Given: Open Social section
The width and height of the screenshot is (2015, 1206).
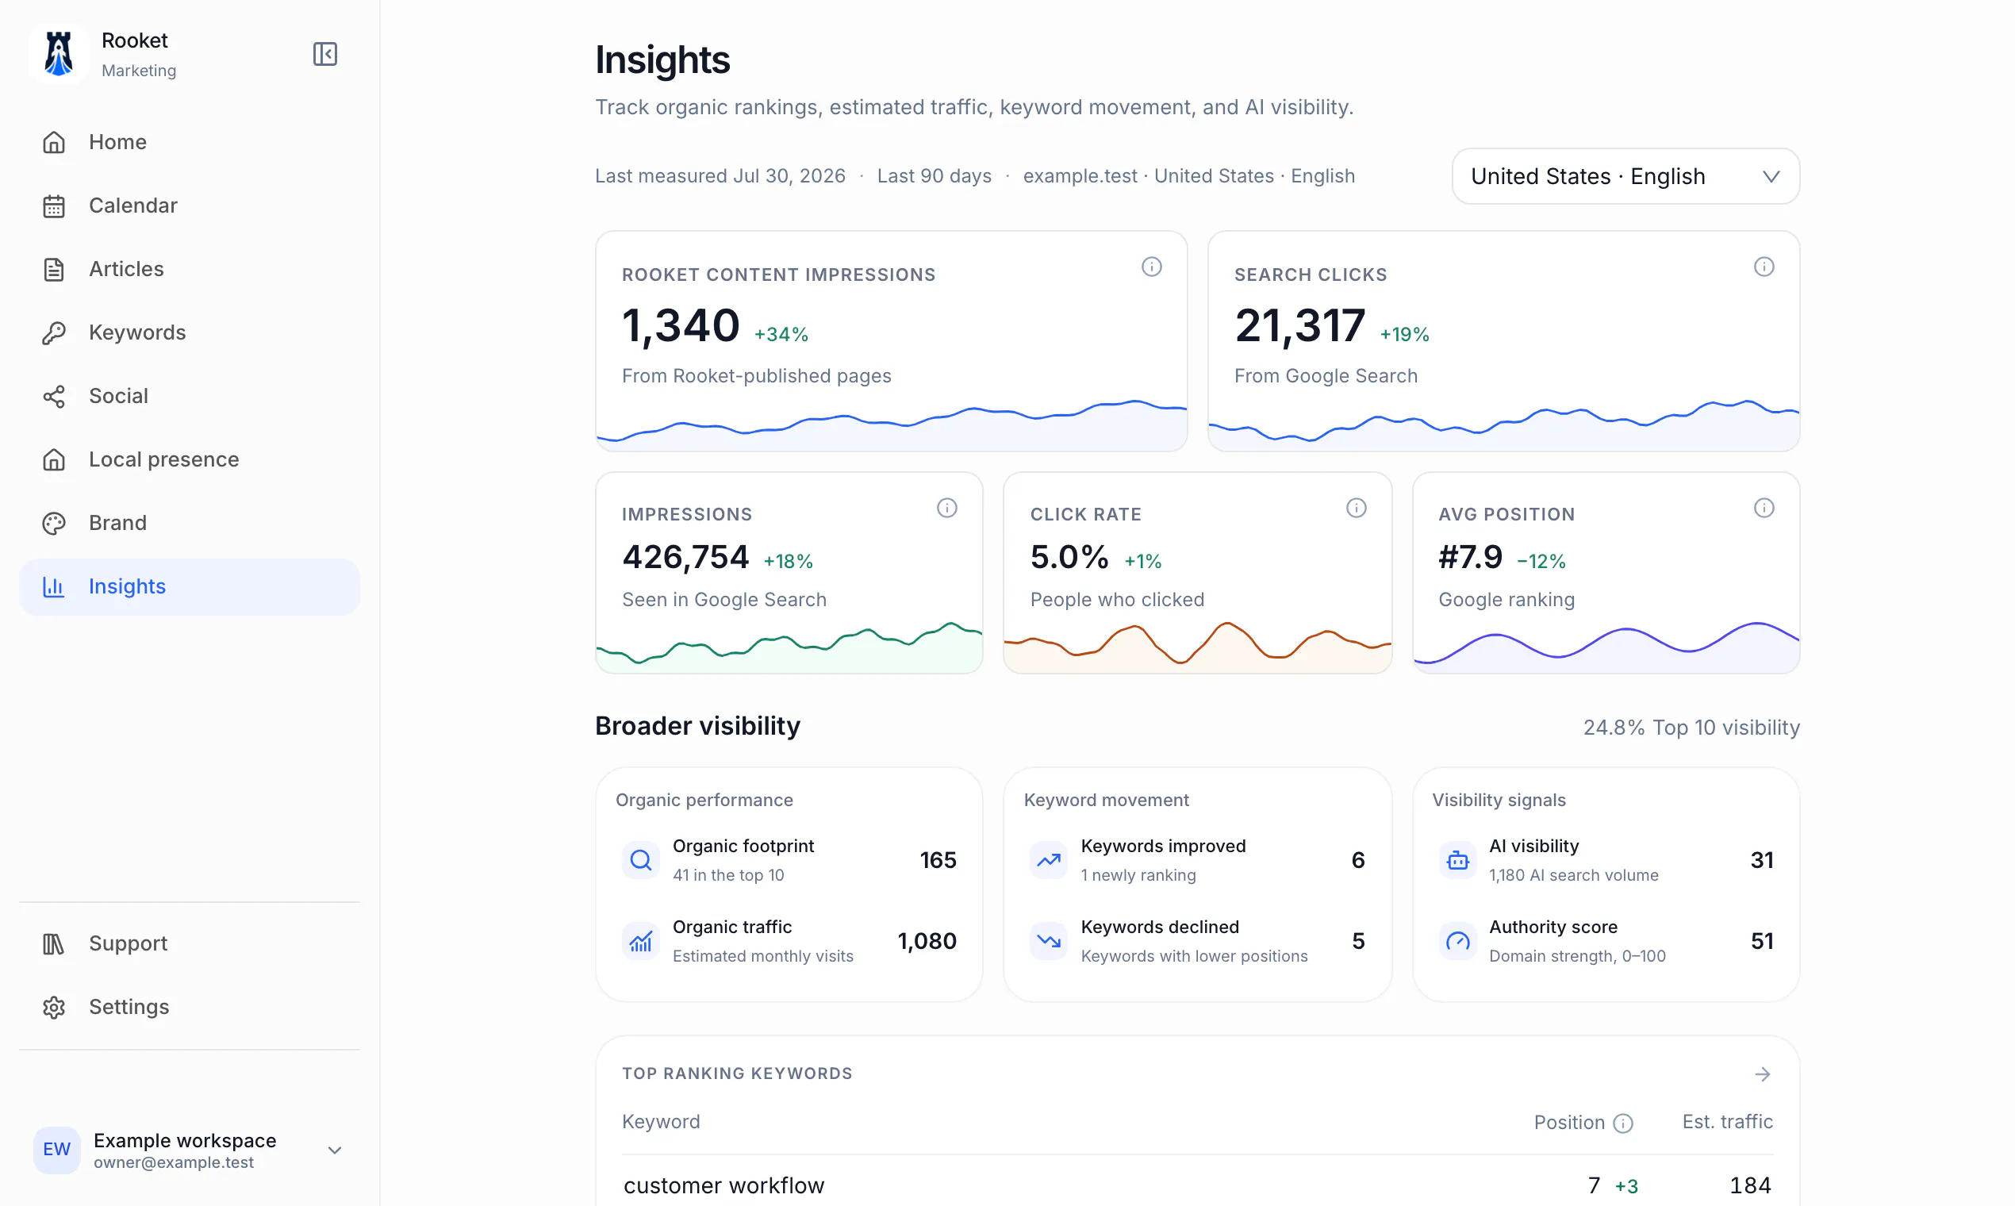Looking at the screenshot, I should point(189,396).
